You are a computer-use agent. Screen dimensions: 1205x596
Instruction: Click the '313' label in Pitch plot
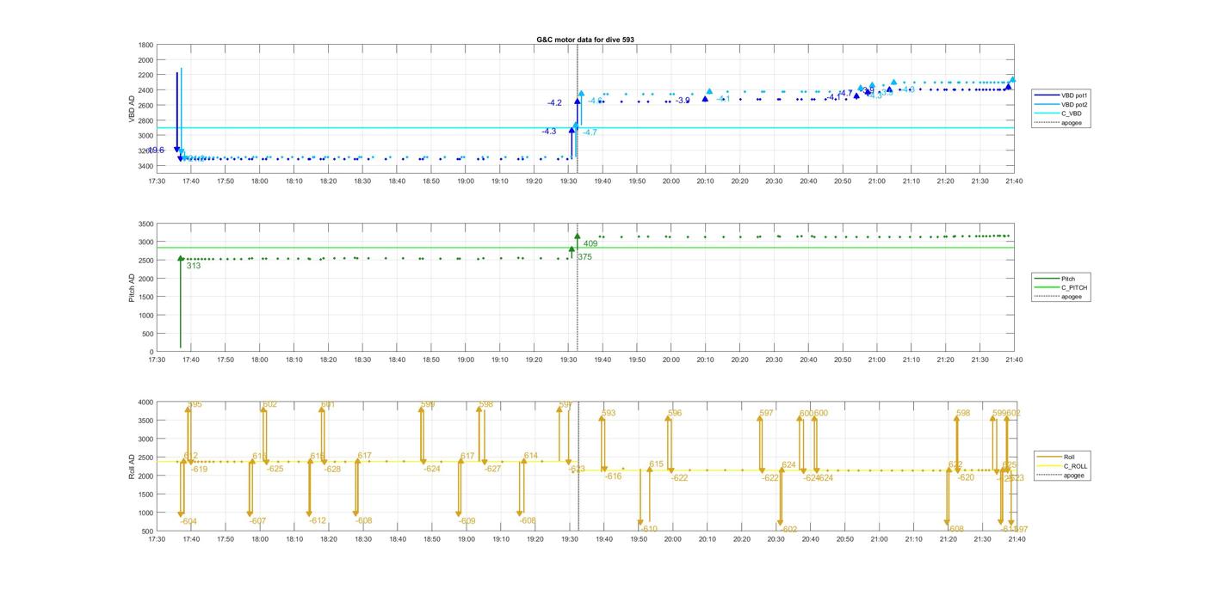point(194,266)
